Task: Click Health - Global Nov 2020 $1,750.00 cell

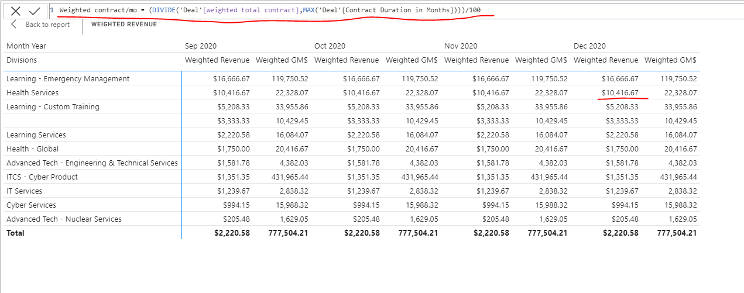Action: tap(492, 149)
